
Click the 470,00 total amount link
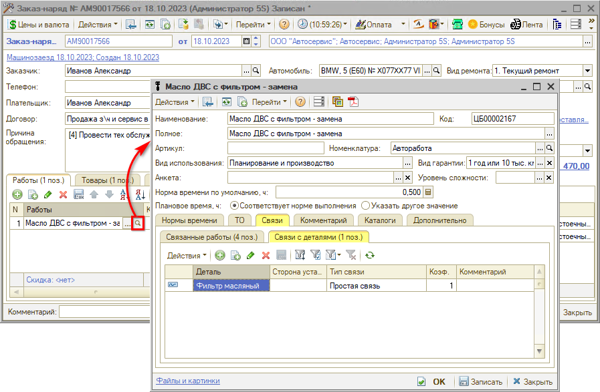(x=576, y=166)
